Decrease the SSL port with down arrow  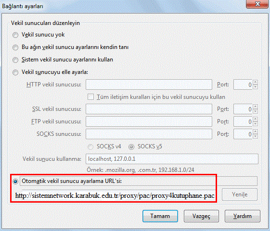point(256,111)
